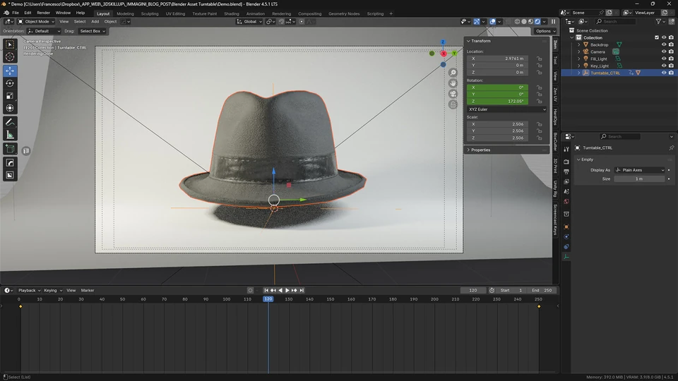
Task: Switch to material preview shading
Action: pos(531,22)
